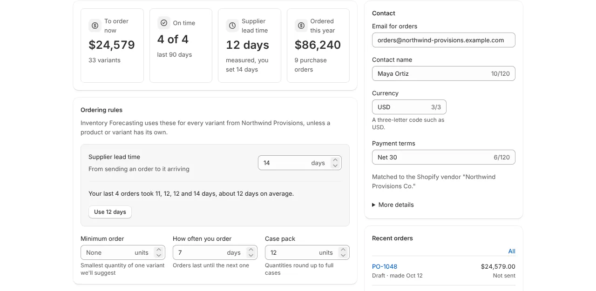Increase Minimum order with up arrow
This screenshot has height=291, width=596.
[x=159, y=250]
